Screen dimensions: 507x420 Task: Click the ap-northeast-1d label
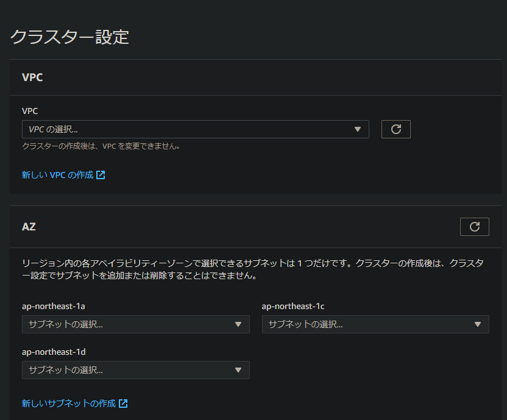[54, 352]
